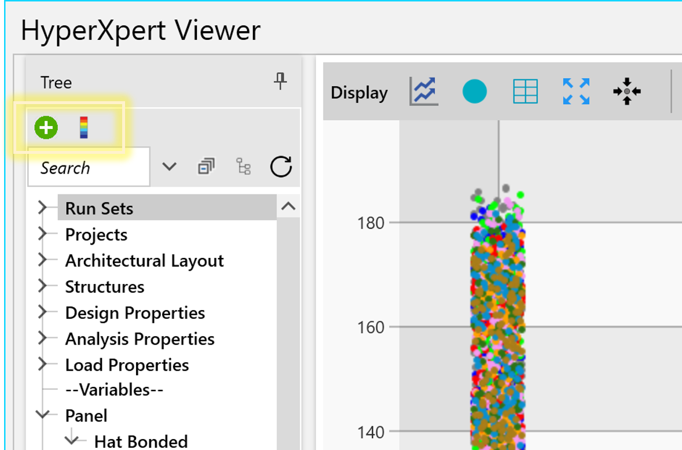
Task: Click the blue expand arrows icon
Action: (576, 91)
